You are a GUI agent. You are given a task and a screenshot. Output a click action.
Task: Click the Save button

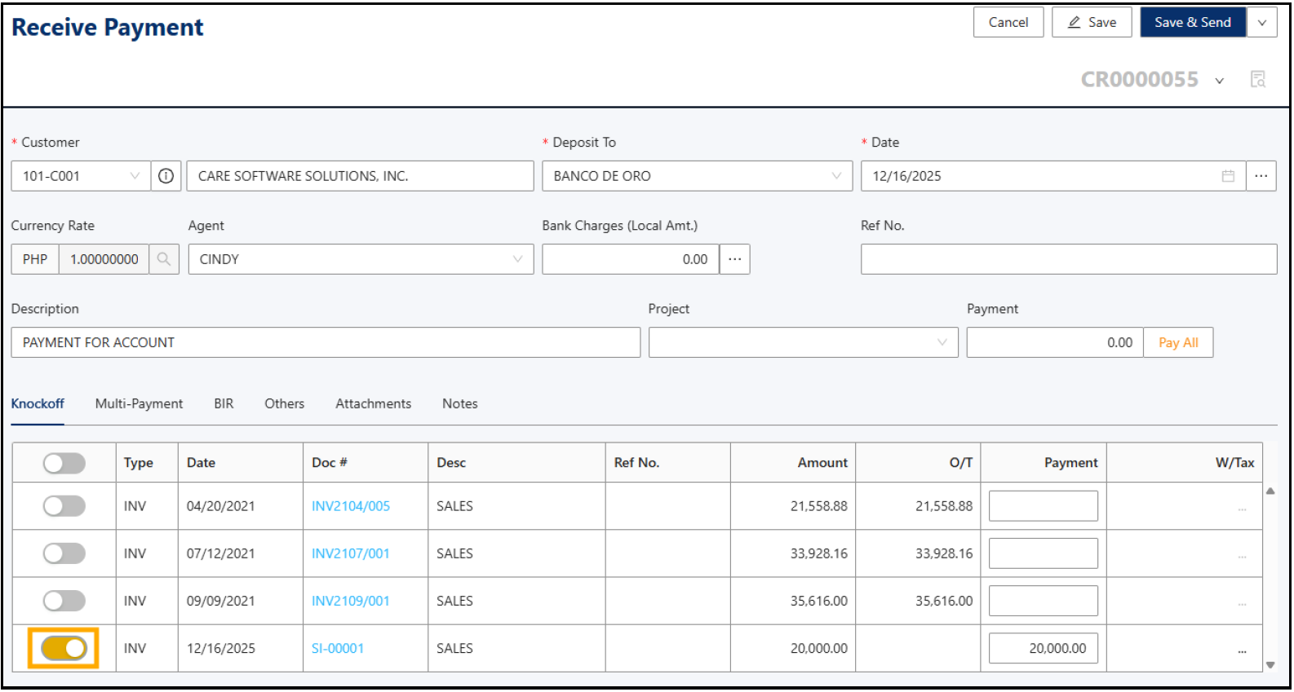[1092, 23]
